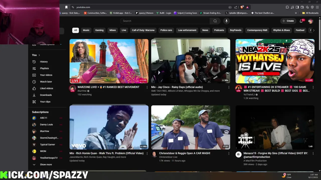Select the Police cars filter chip
The image size is (321, 180).
point(166,30)
